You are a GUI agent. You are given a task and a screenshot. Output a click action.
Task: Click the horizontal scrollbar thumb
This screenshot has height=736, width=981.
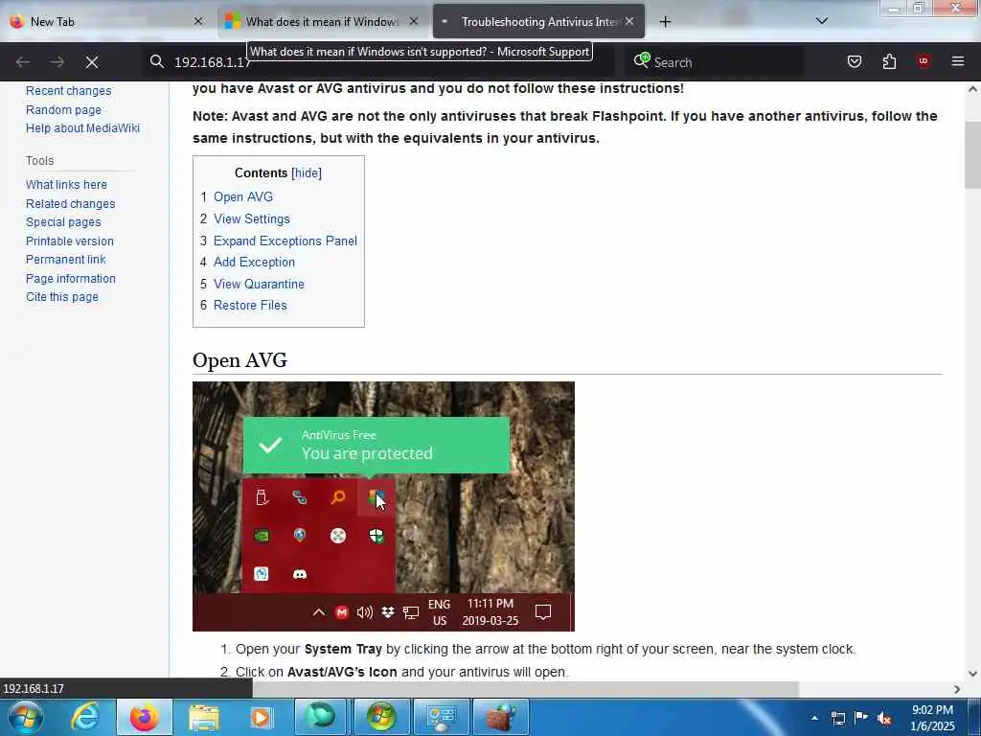tap(526, 689)
